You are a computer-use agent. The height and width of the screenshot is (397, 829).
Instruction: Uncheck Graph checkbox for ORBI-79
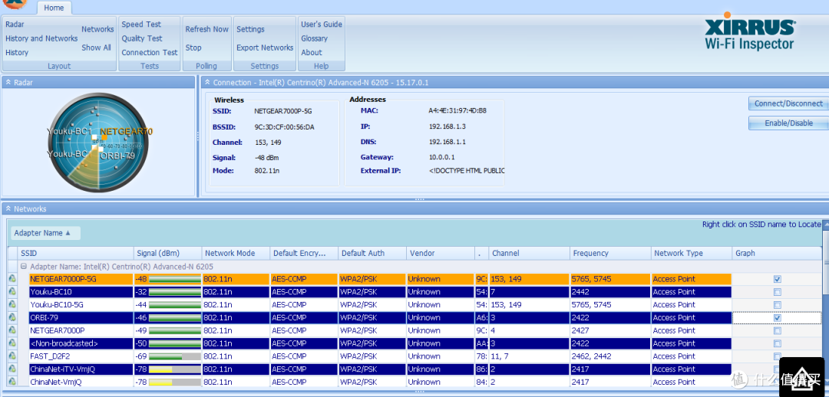[777, 318]
